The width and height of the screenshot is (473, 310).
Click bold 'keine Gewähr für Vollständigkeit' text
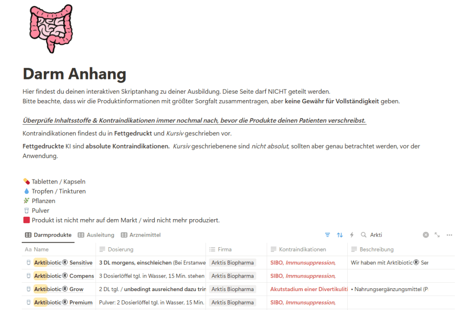pyautogui.click(x=332, y=101)
